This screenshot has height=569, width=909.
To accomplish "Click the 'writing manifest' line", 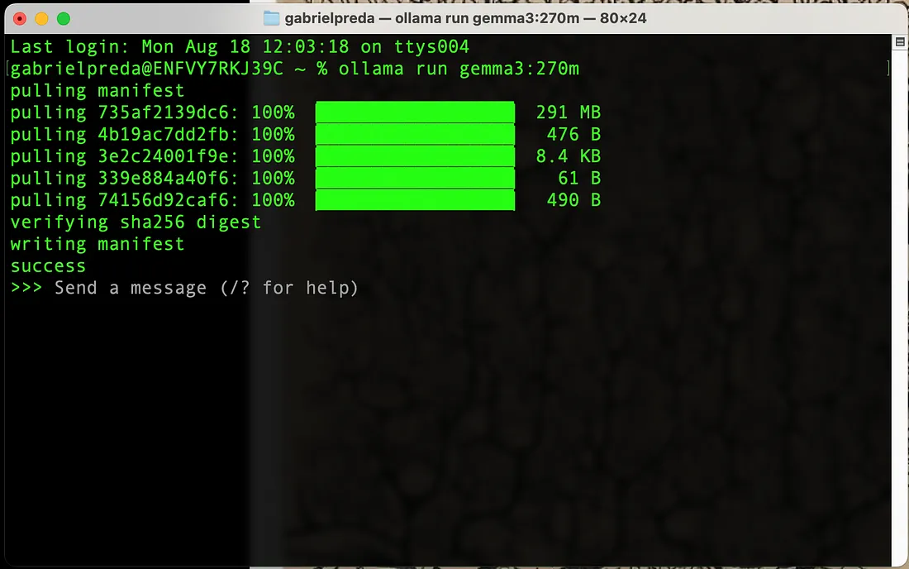I will tap(97, 244).
